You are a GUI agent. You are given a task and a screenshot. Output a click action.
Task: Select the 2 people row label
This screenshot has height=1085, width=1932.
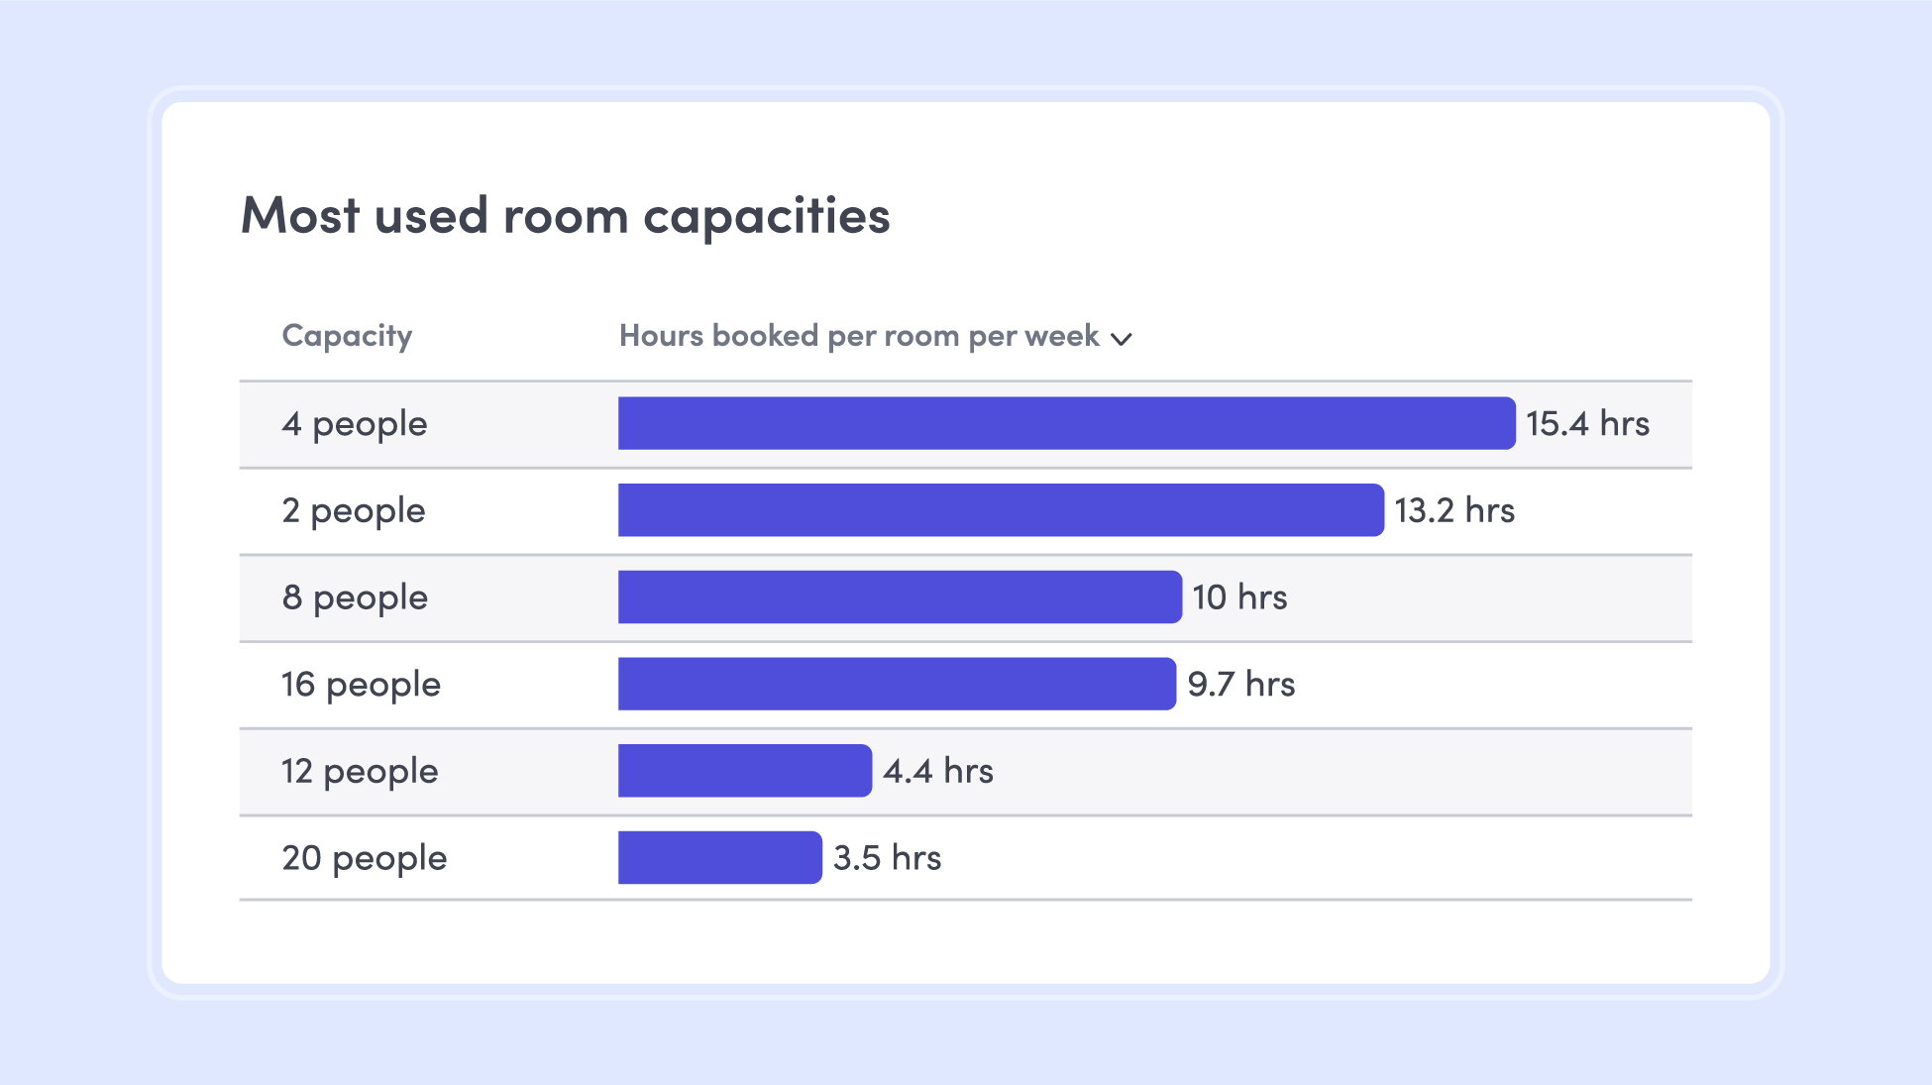[x=353, y=510]
